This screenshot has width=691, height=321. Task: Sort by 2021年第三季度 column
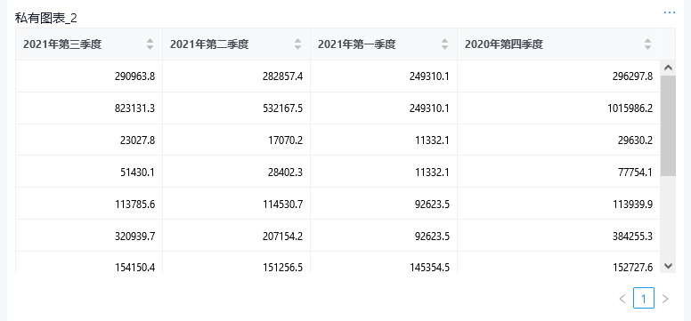(150, 44)
